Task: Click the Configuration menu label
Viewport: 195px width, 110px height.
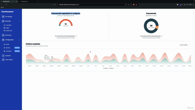Action: click(x=9, y=40)
